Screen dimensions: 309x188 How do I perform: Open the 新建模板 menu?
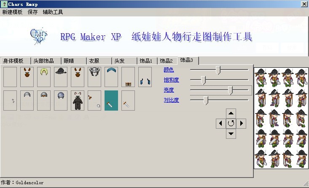tap(12, 12)
